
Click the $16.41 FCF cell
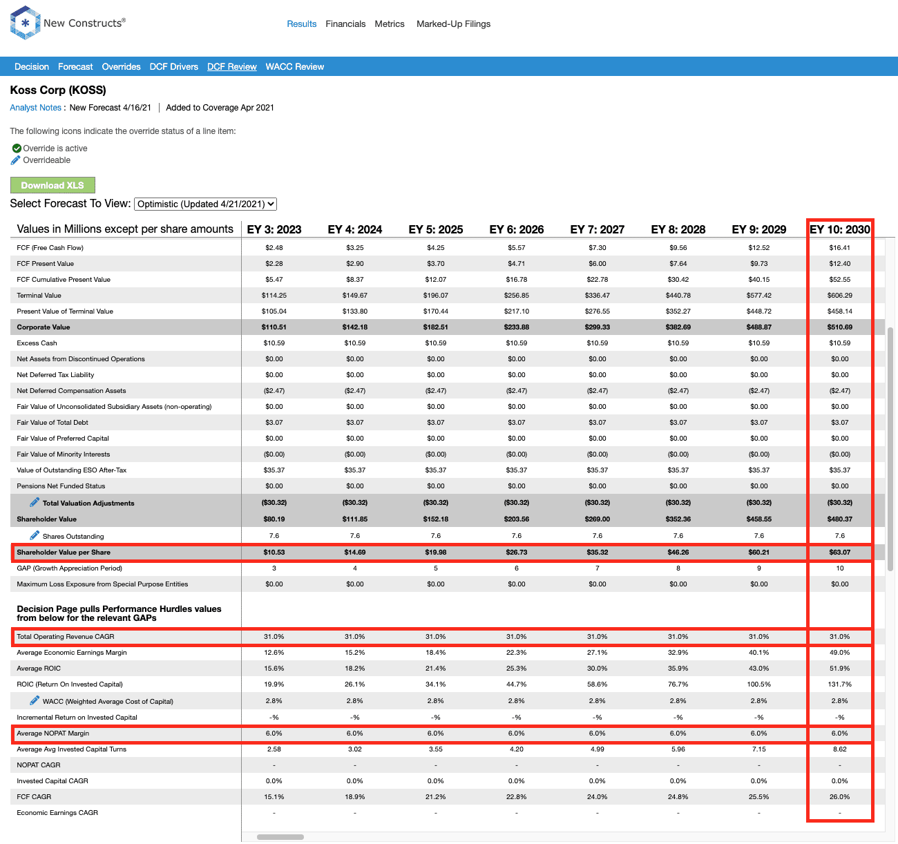pyautogui.click(x=840, y=248)
